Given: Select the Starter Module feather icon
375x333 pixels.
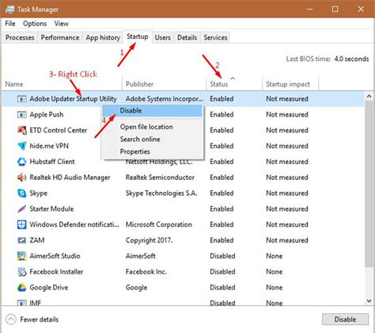Looking at the screenshot, I should [x=21, y=209].
